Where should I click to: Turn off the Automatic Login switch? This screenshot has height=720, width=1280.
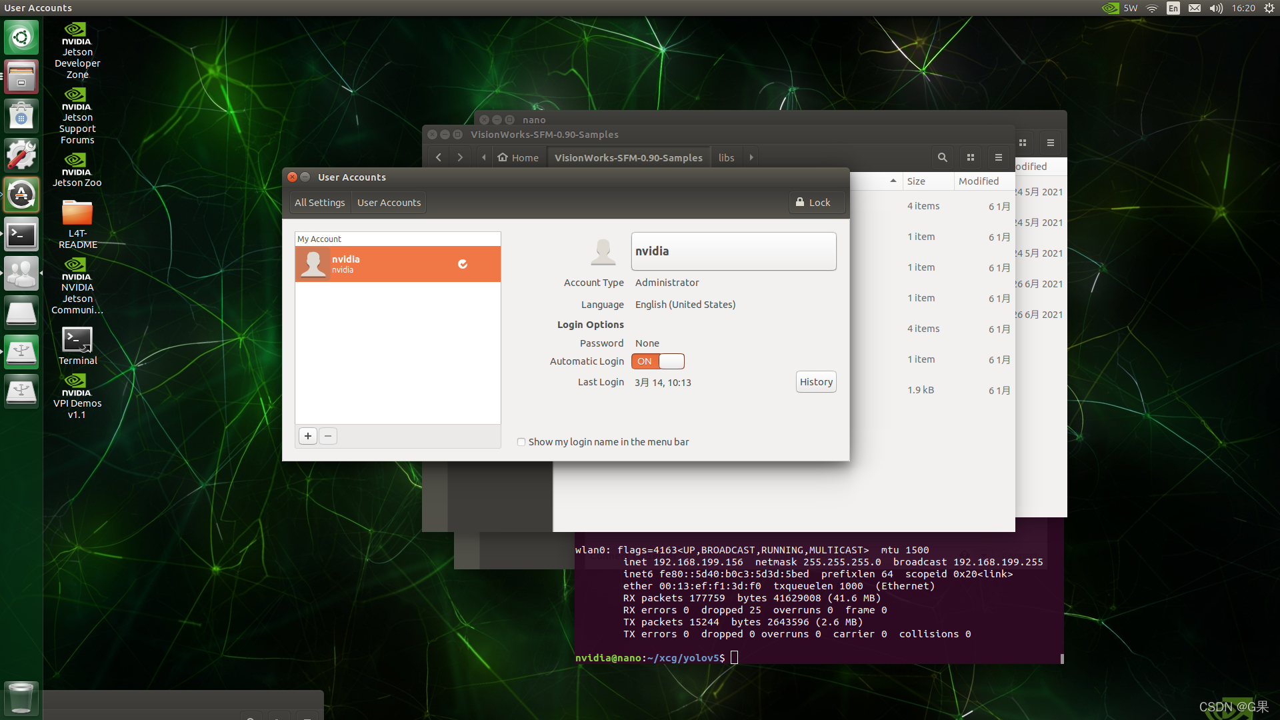tap(657, 361)
